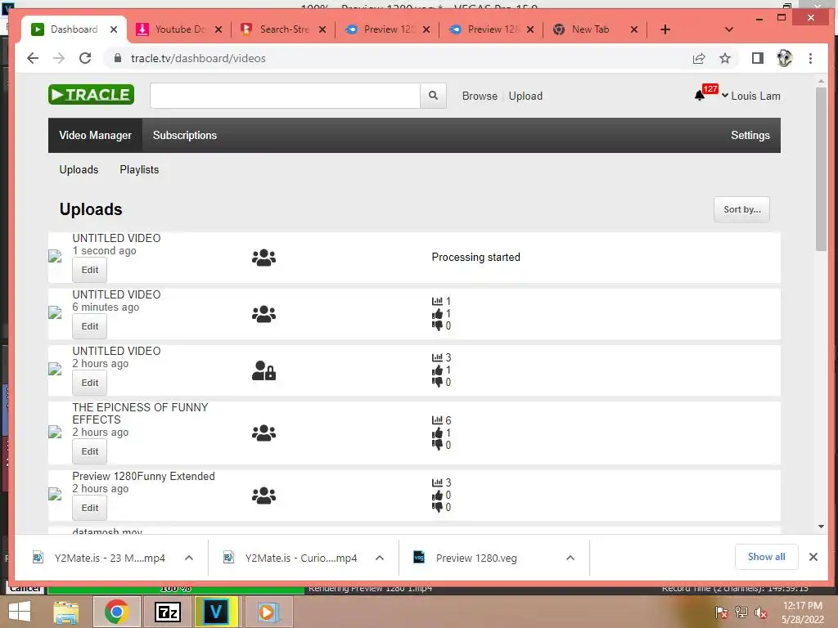Reload the Tracle dashboard page
This screenshot has height=628, width=838.
85,58
